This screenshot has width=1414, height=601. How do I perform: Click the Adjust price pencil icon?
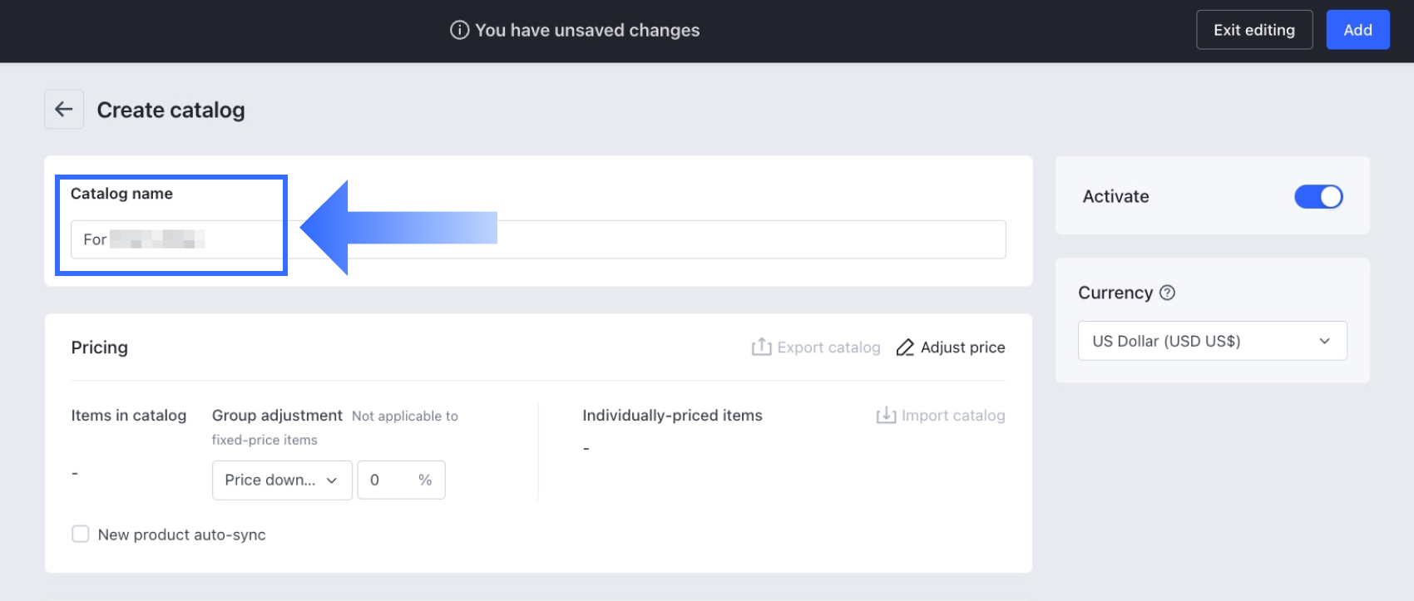point(905,347)
